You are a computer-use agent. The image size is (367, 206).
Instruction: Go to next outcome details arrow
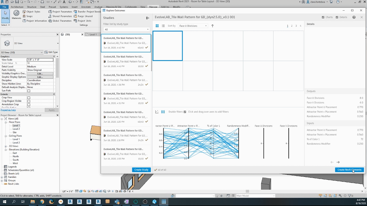(x=338, y=162)
